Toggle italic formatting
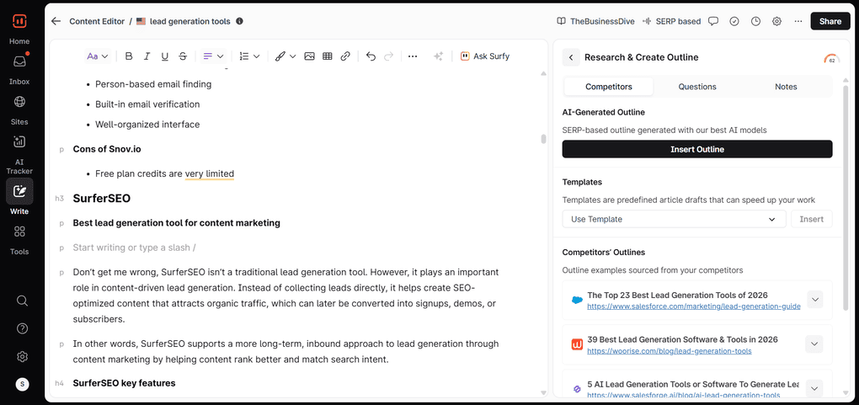The image size is (859, 405). pyautogui.click(x=147, y=56)
